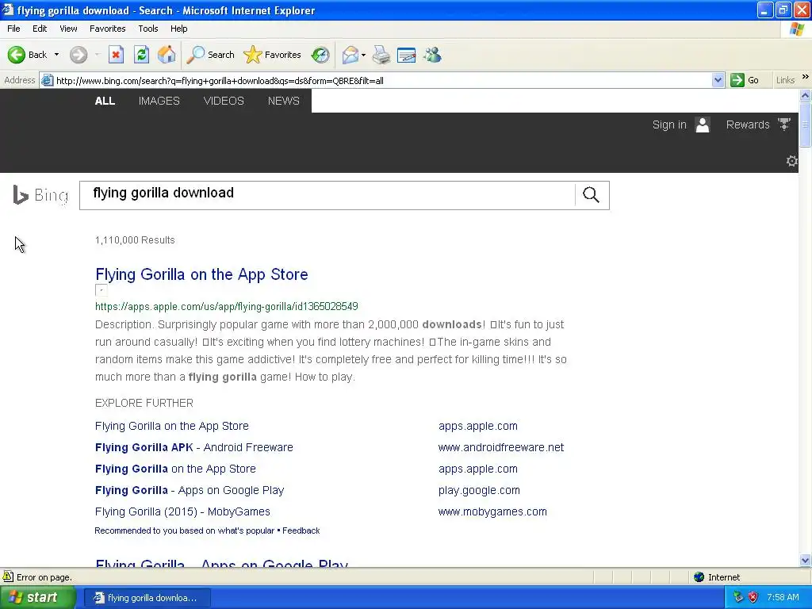
Task: Switch to the IMAGES tab
Action: coord(159,101)
